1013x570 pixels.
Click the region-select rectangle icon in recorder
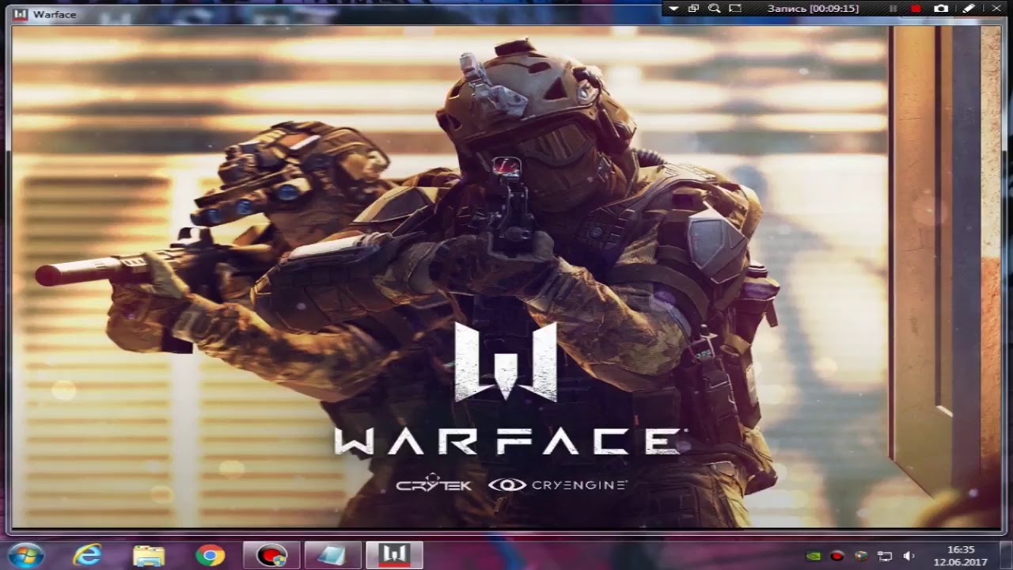click(735, 9)
